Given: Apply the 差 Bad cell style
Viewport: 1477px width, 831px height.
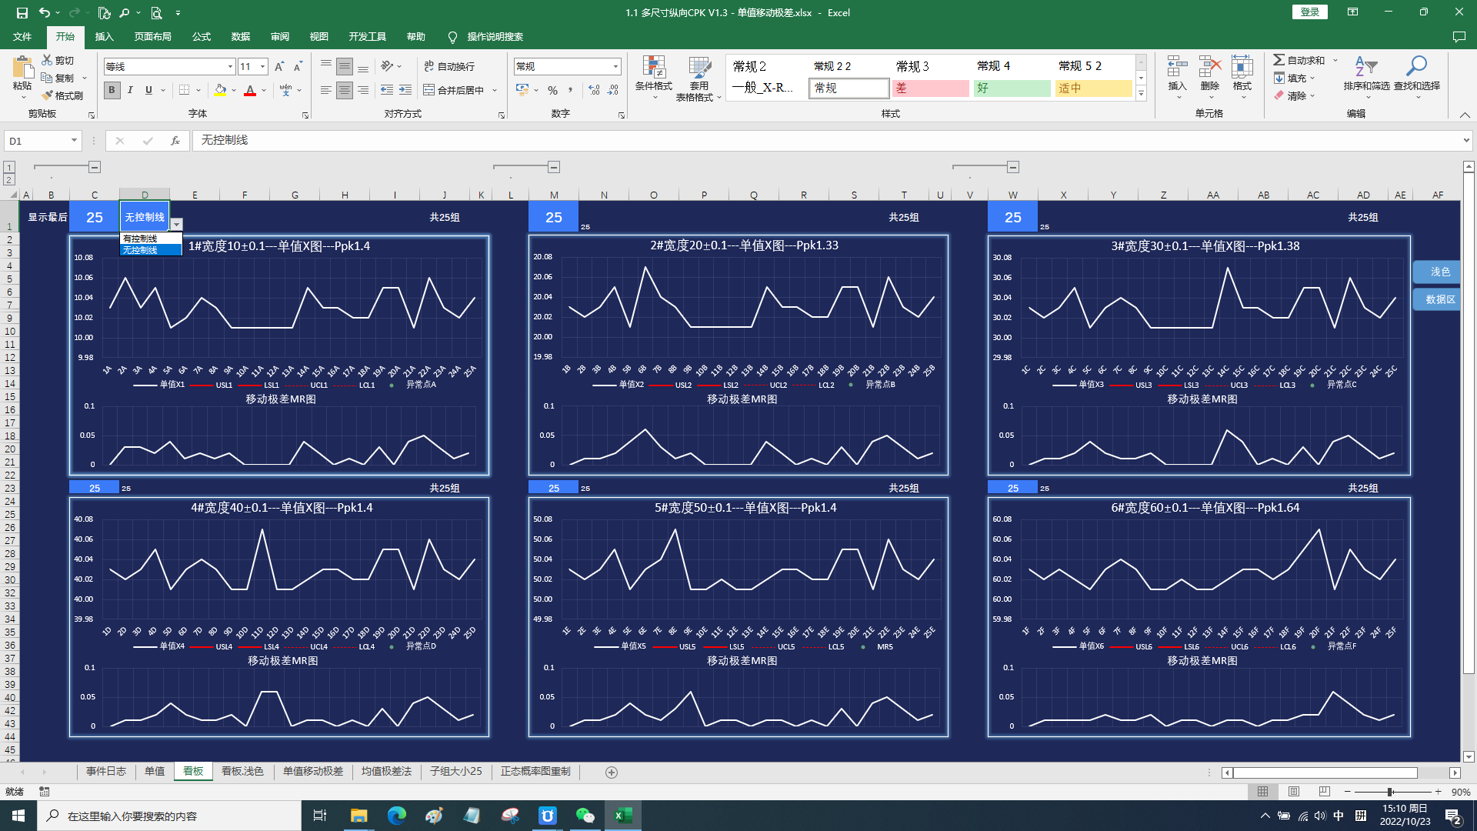Looking at the screenshot, I should pos(930,88).
